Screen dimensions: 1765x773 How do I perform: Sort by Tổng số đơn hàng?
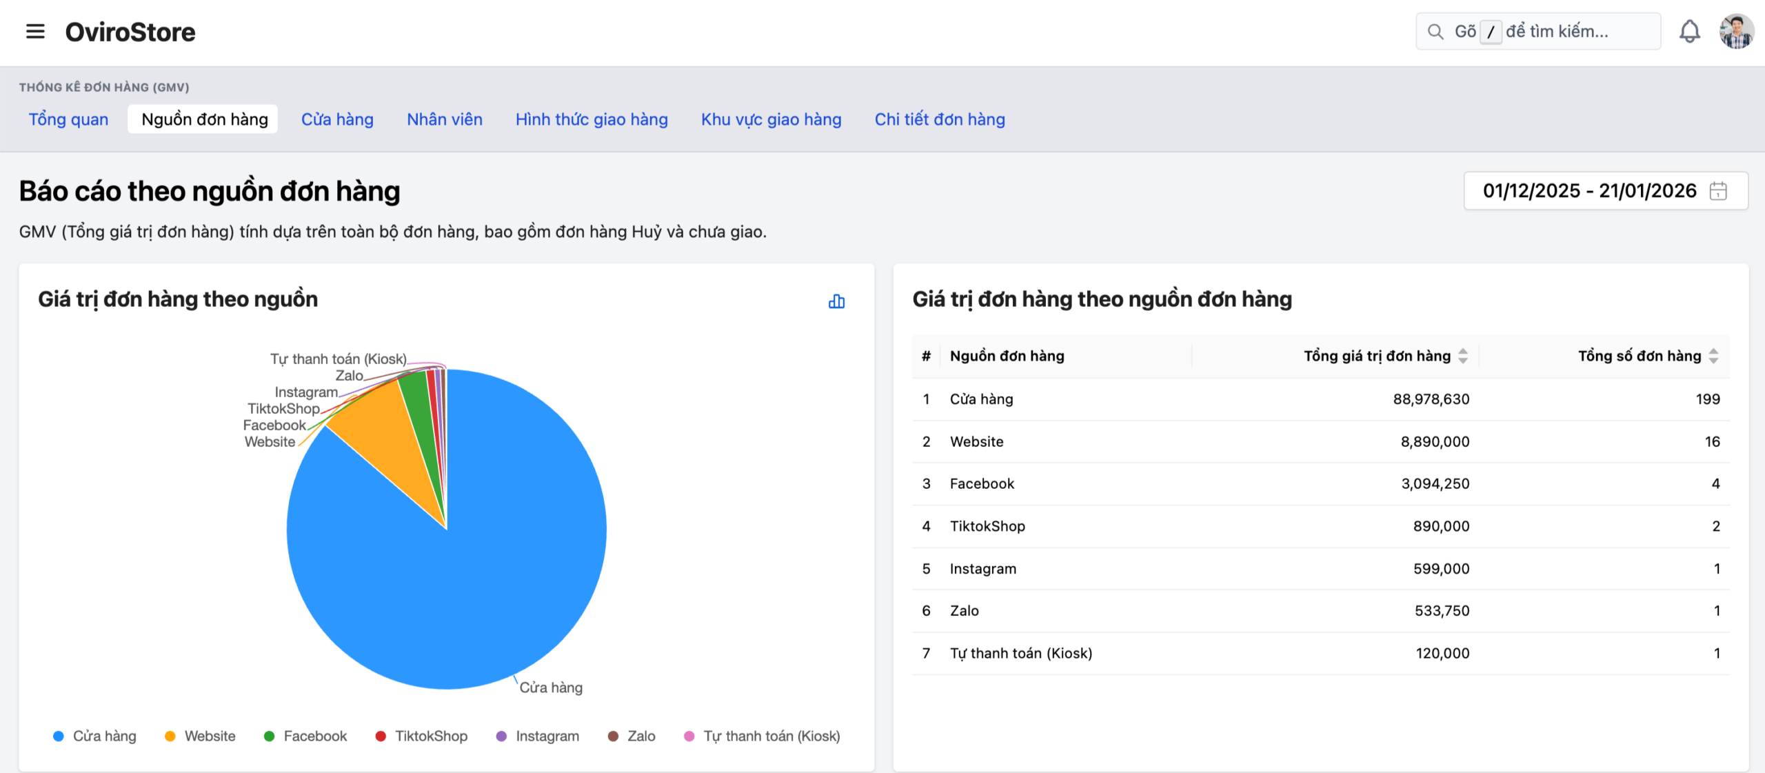(x=1713, y=356)
